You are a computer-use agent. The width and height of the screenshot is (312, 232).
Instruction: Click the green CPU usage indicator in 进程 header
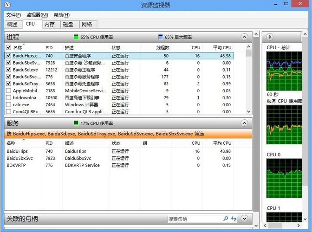click(76, 37)
